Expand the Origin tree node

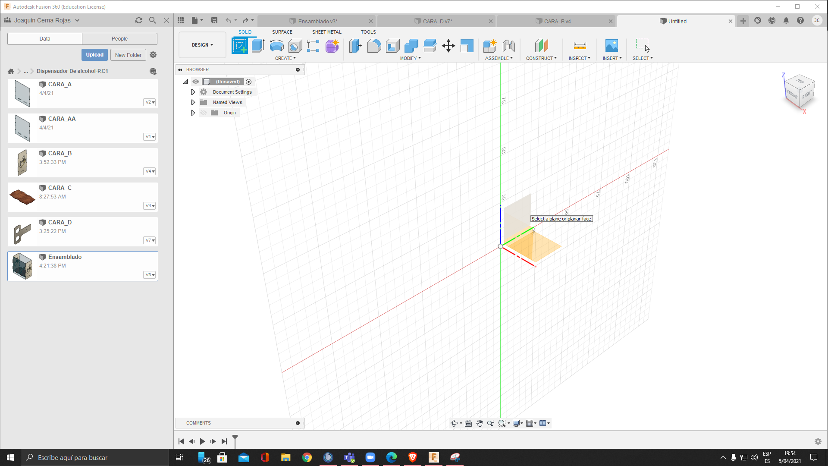[x=193, y=113]
